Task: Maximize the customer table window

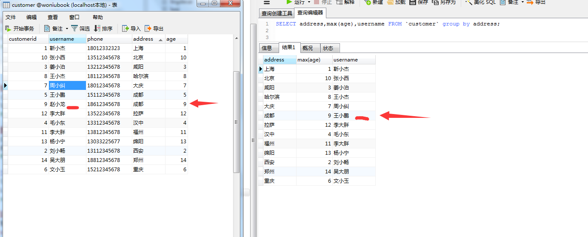Action: point(214,3)
